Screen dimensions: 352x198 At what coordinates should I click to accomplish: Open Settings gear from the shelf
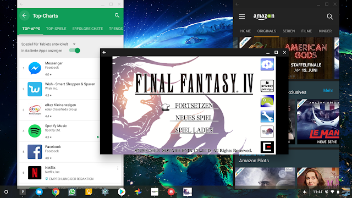tap(105, 192)
